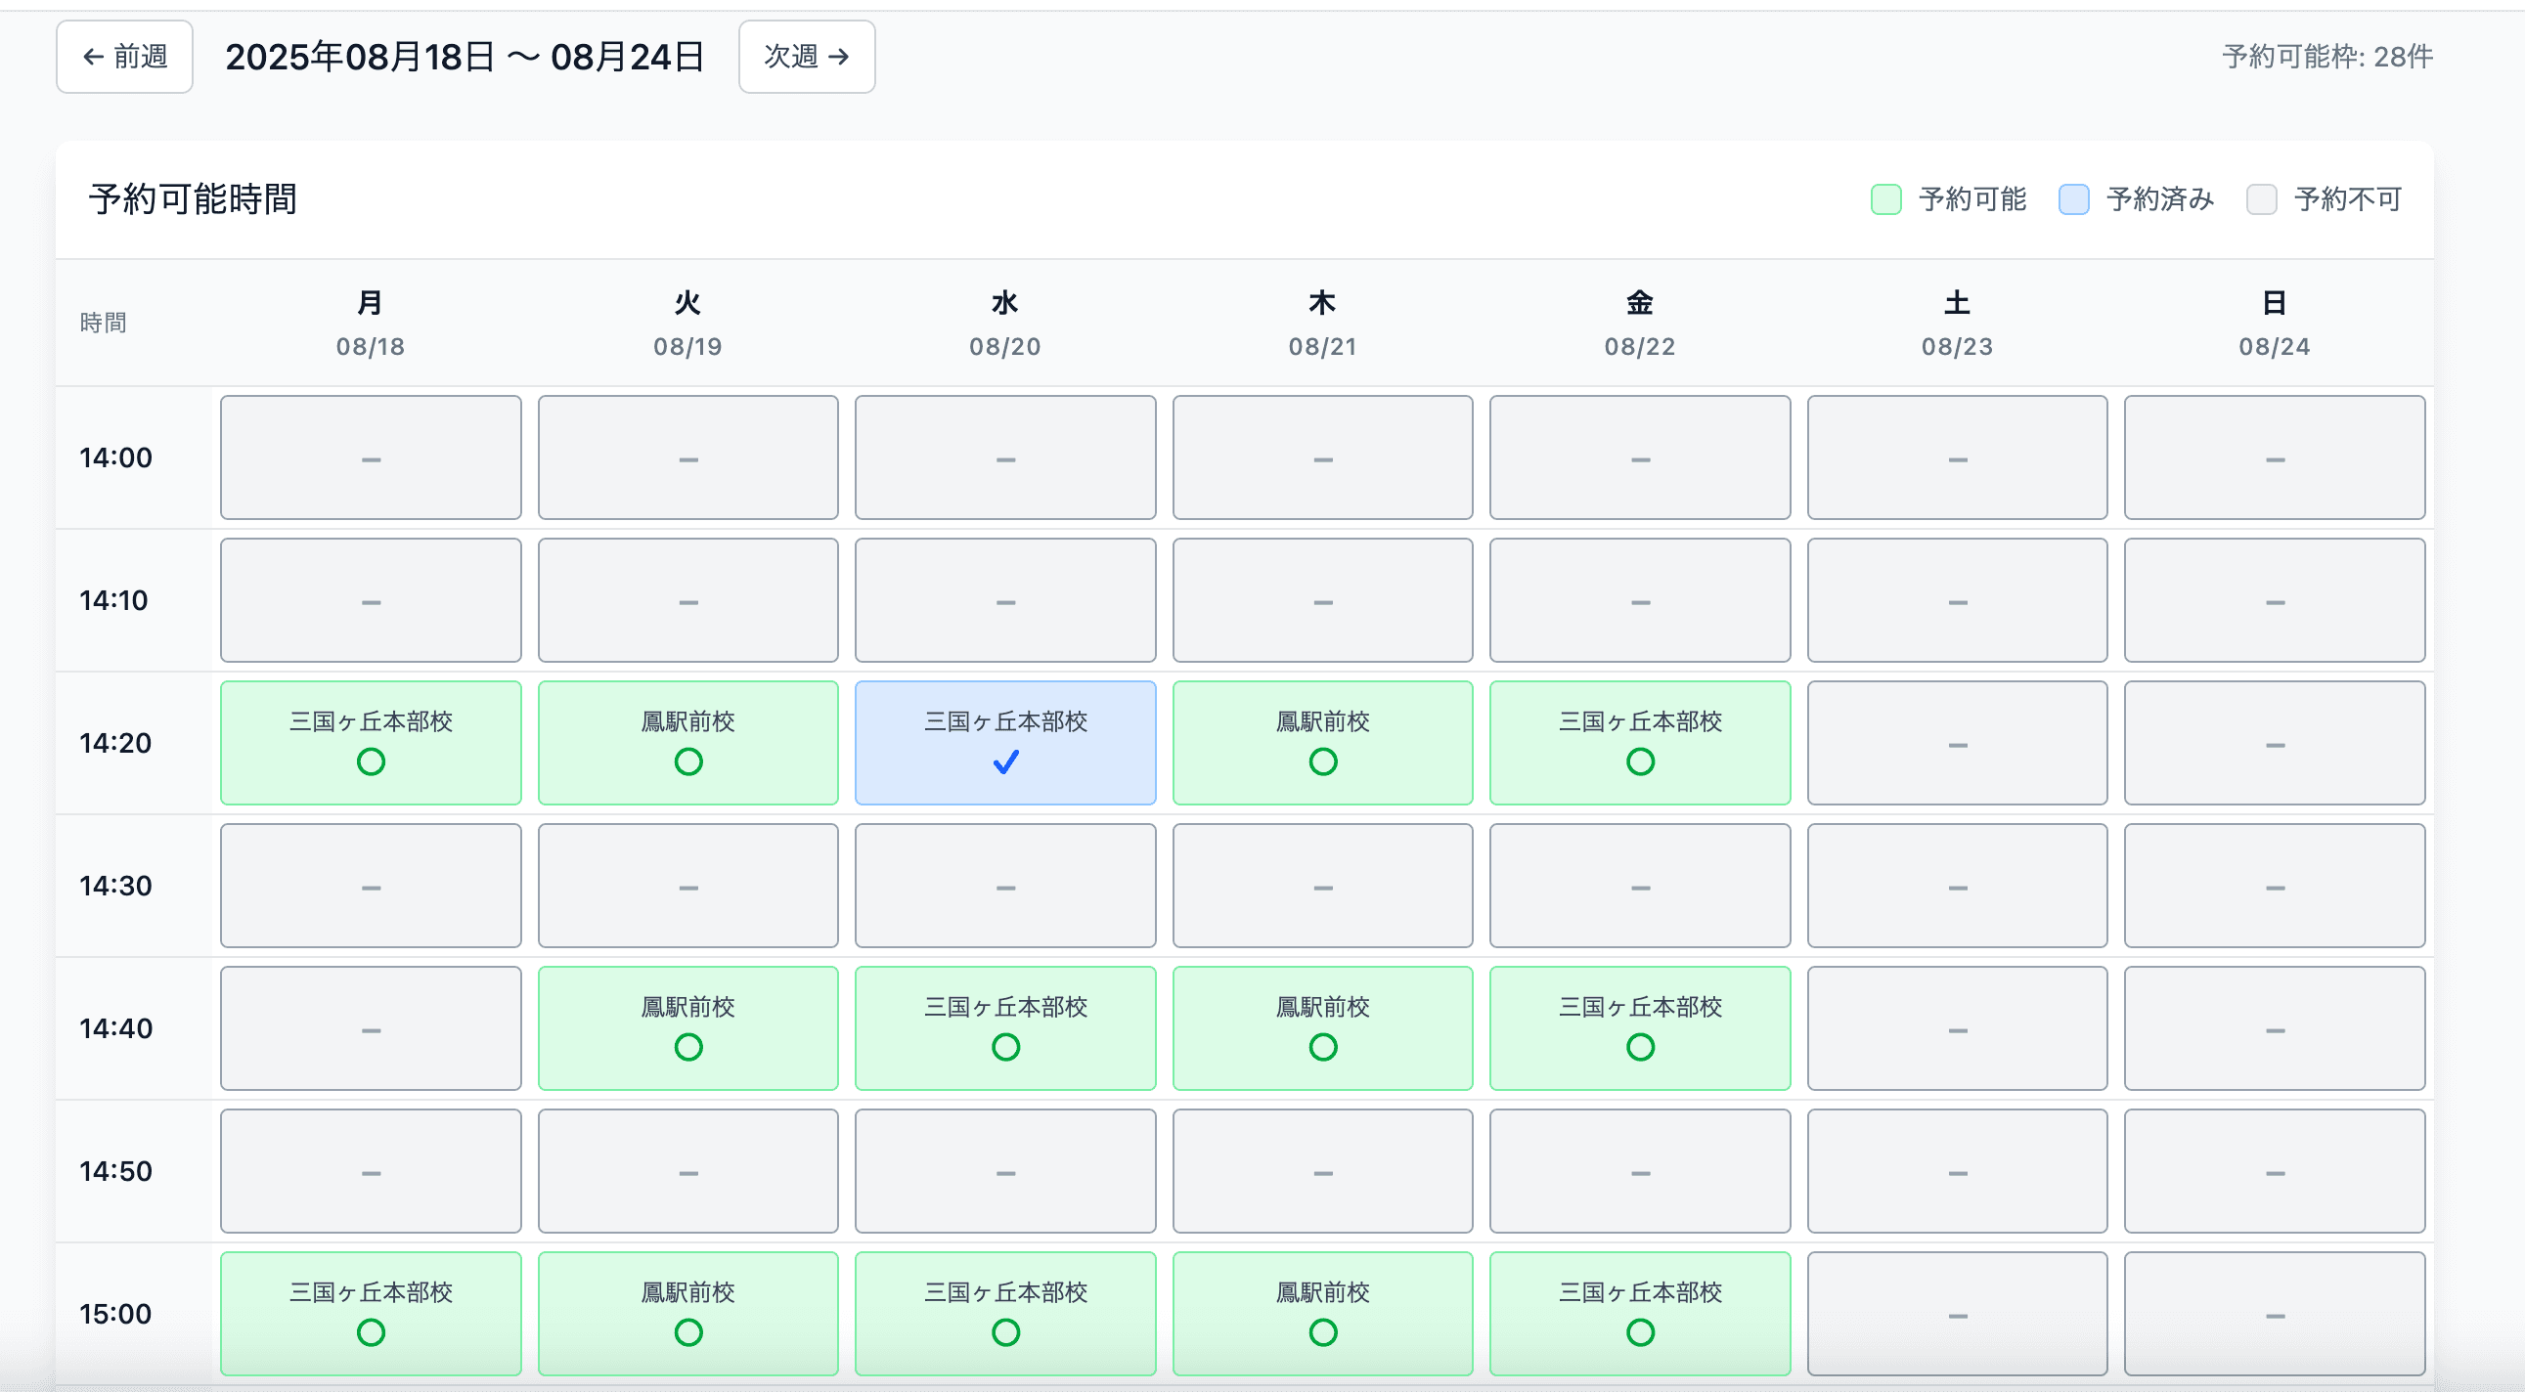This screenshot has width=2525, height=1392.
Task: Click blue 予約済み legend swatch
Action: 2074,198
